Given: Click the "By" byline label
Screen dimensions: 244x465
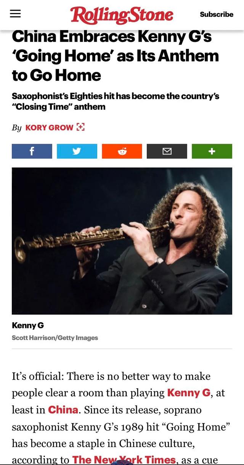Looking at the screenshot, I should [x=16, y=127].
